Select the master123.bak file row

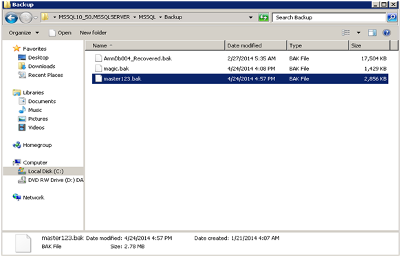pos(240,79)
